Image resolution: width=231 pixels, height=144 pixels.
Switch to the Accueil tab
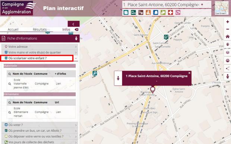pyautogui.click(x=13, y=29)
